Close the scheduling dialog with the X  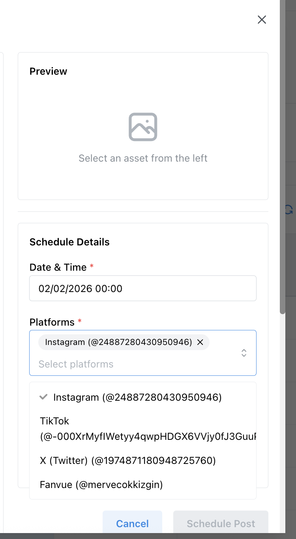tap(262, 19)
